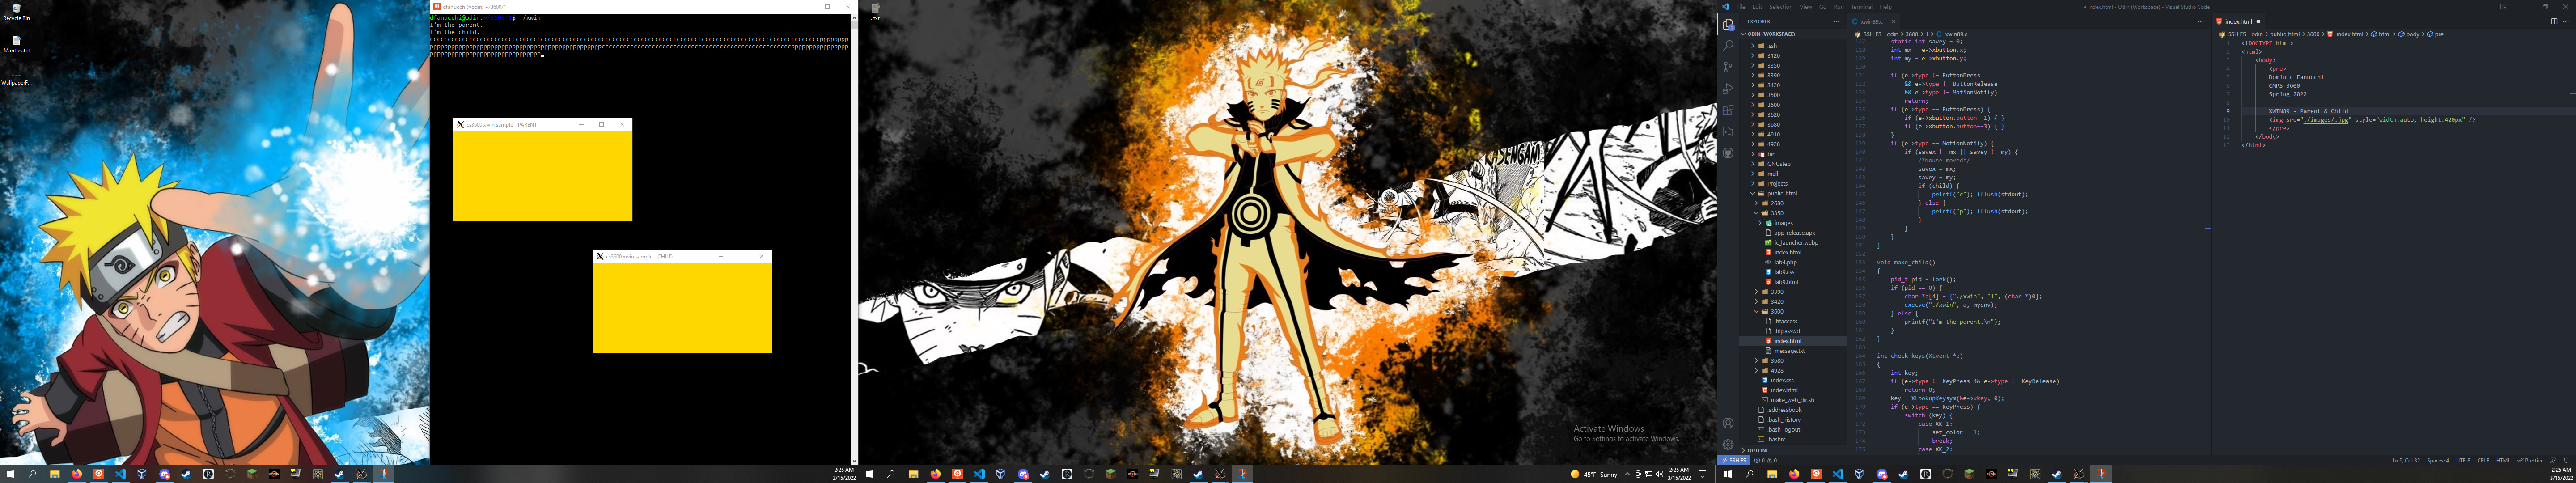Open the Remote Explorer icon in activity bar
Screen dimensions: 2576x483
(1728, 132)
